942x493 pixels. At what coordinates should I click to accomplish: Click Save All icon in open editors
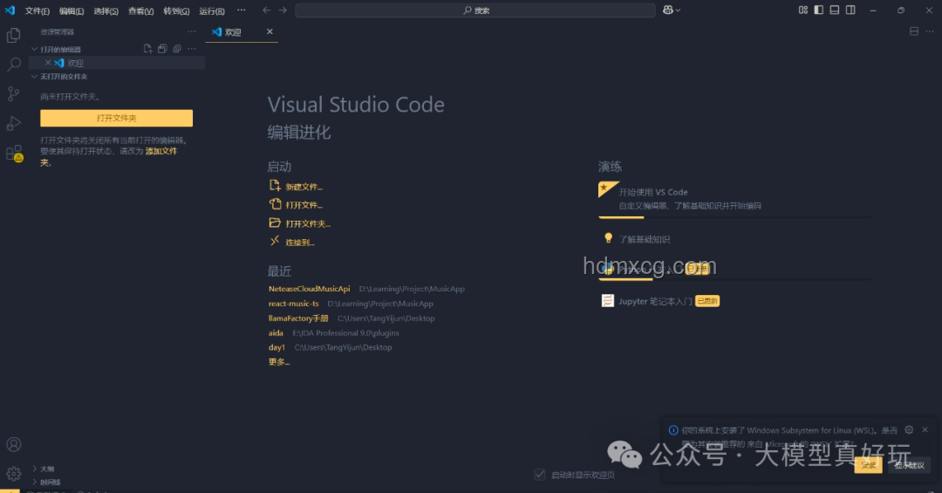(162, 49)
